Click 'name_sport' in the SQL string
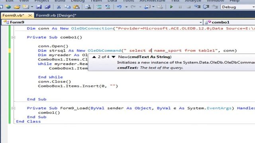 (168, 50)
